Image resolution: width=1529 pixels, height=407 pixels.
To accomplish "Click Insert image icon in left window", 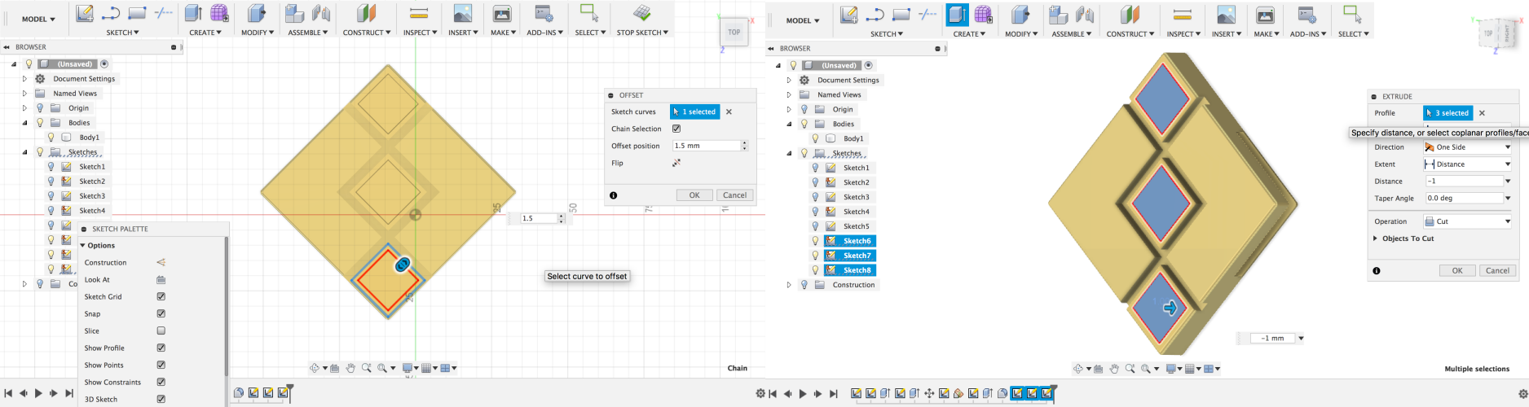I will (x=463, y=13).
